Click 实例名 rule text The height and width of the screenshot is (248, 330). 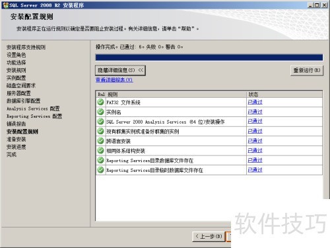(x=114, y=112)
